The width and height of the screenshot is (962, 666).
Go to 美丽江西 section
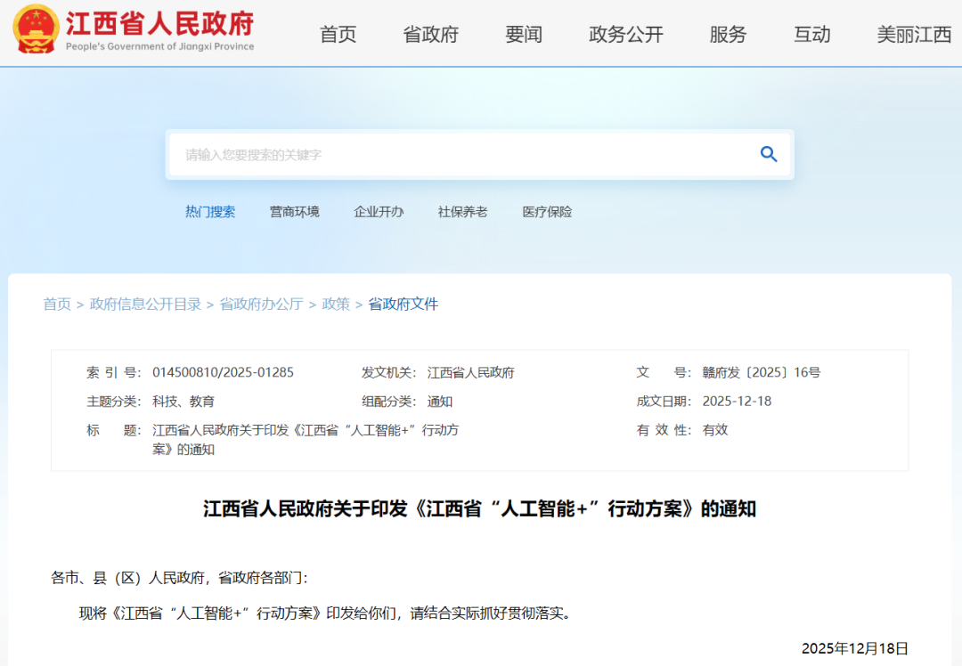tap(910, 35)
